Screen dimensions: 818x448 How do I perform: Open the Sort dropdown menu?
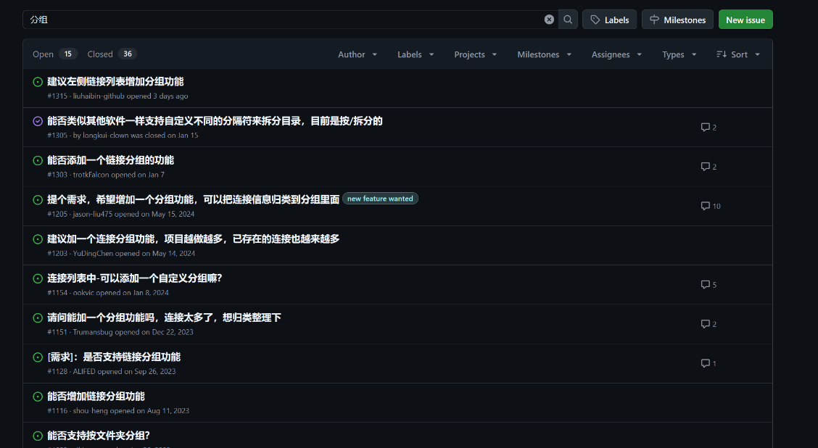click(x=738, y=54)
